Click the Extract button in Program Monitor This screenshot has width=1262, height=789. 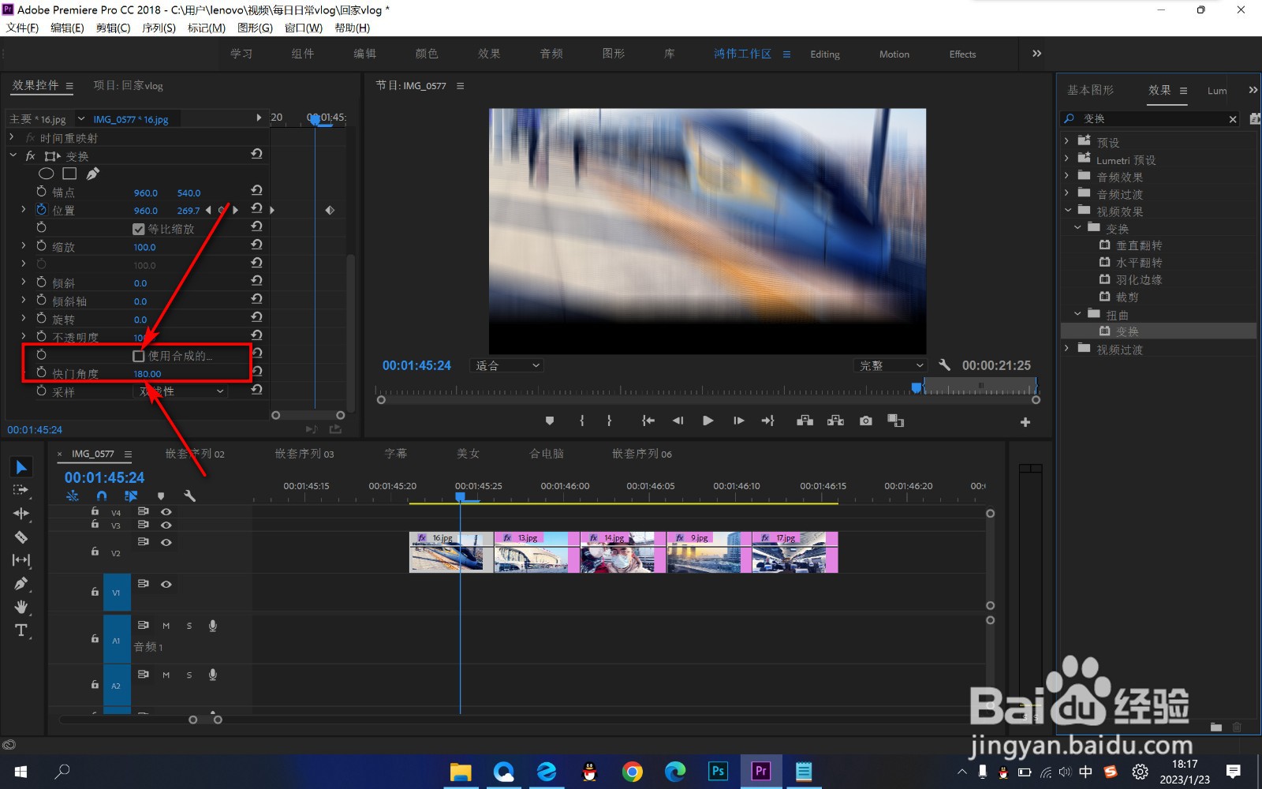(835, 421)
